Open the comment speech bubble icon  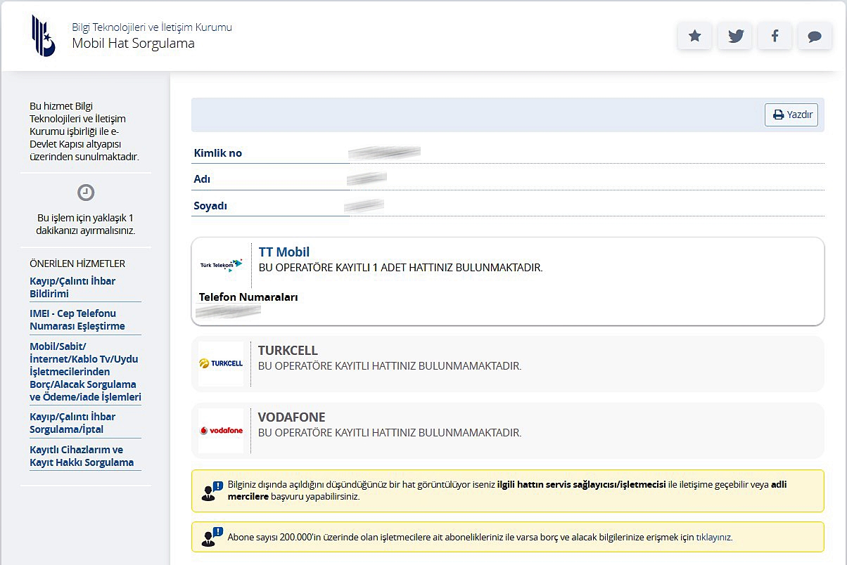[x=815, y=37]
